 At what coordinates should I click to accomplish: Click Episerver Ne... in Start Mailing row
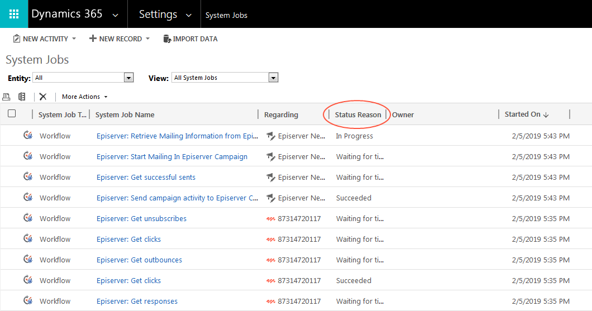pyautogui.click(x=301, y=157)
